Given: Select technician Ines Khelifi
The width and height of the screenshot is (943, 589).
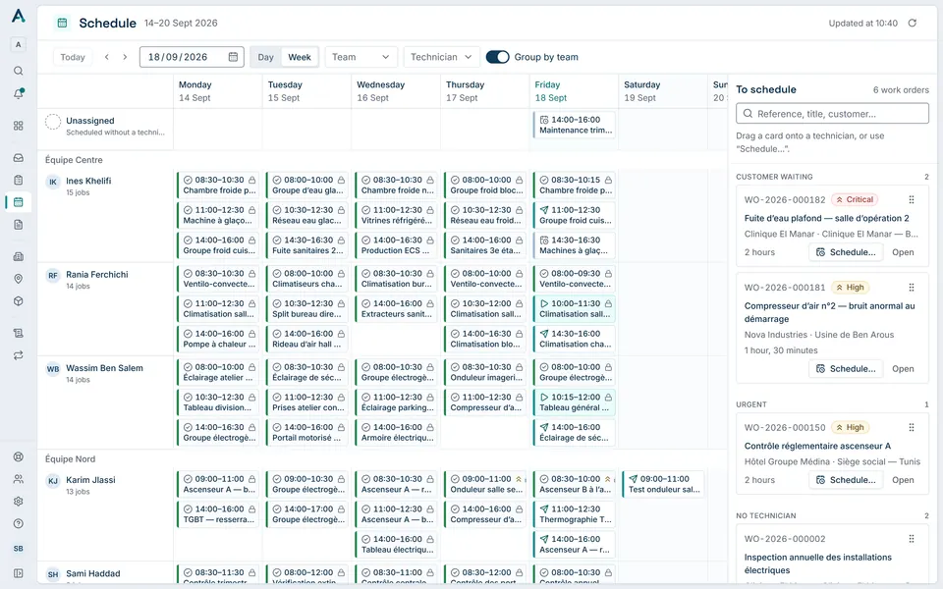Looking at the screenshot, I should 88,181.
